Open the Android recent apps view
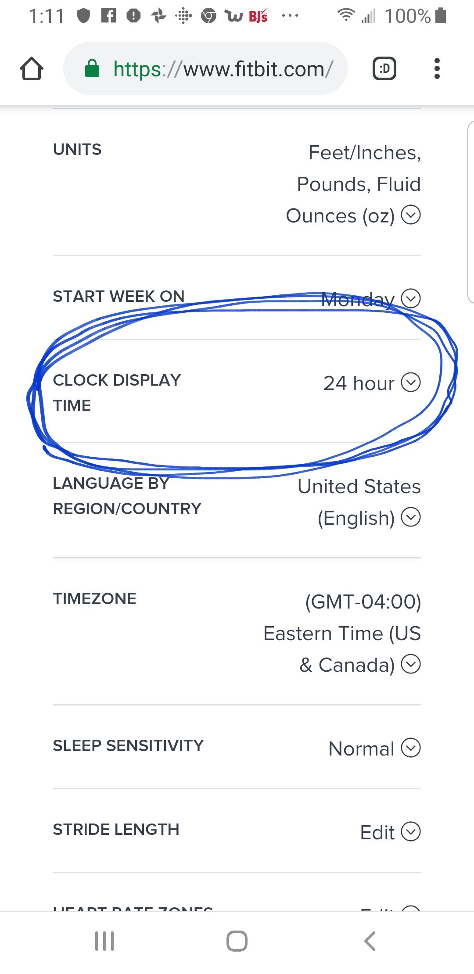 tap(104, 941)
